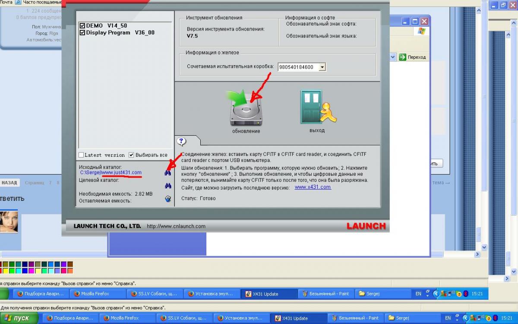Open the address dropdown arrow beside Переход

click(393, 57)
